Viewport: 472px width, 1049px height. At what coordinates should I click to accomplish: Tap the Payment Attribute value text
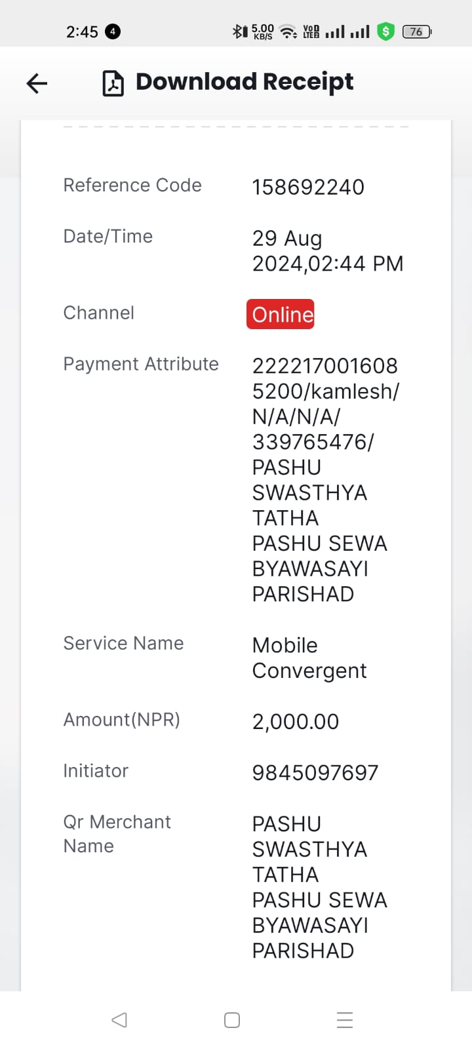pyautogui.click(x=326, y=479)
